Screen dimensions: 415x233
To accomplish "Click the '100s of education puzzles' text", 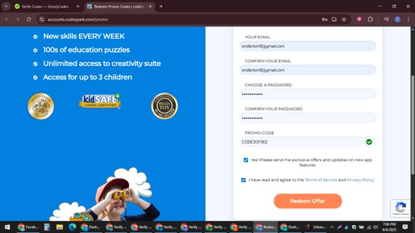I will 86,50.
